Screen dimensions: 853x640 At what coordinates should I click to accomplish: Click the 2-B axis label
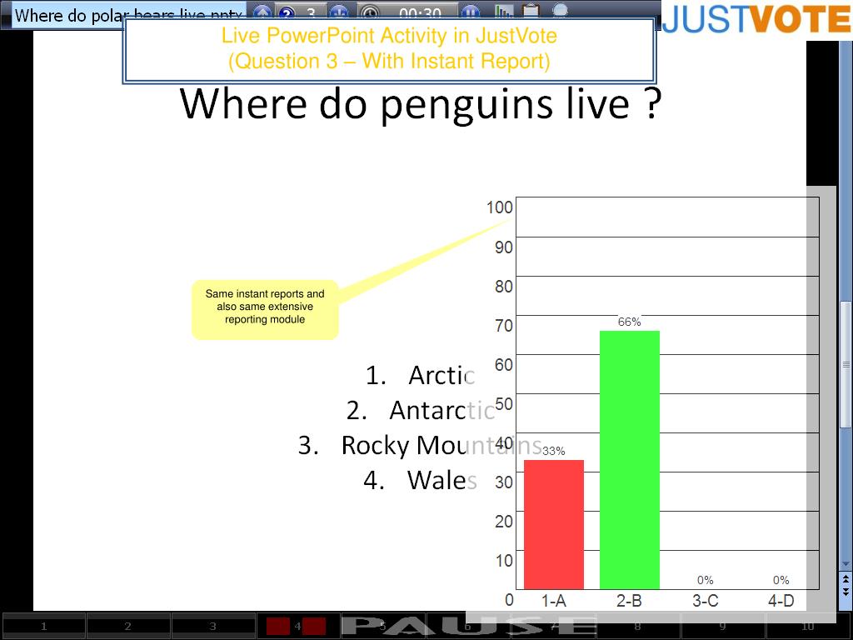pos(630,600)
